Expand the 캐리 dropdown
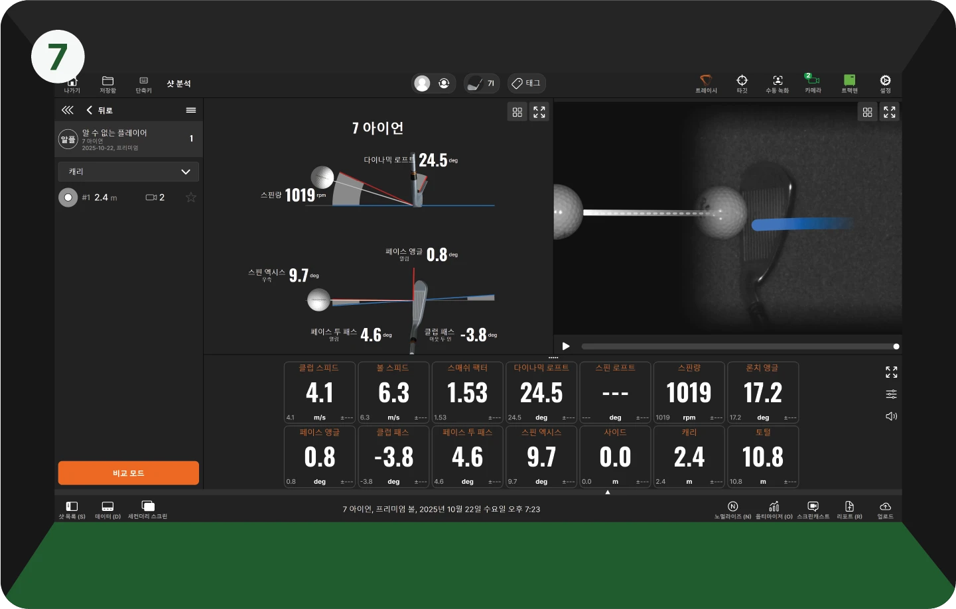 point(129,172)
